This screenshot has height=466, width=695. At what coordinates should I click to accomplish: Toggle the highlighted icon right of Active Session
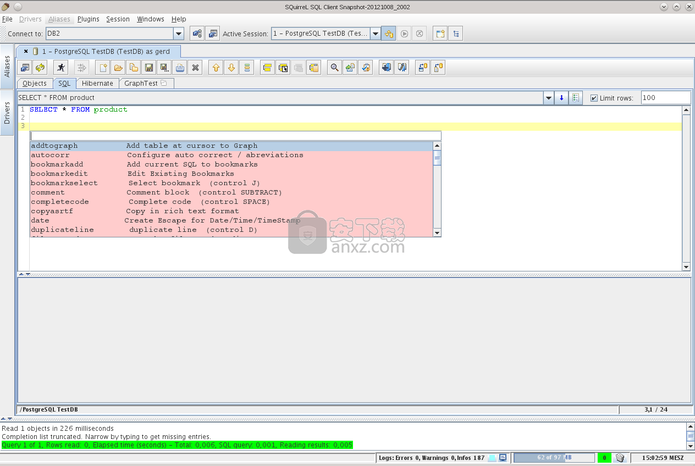click(x=389, y=34)
